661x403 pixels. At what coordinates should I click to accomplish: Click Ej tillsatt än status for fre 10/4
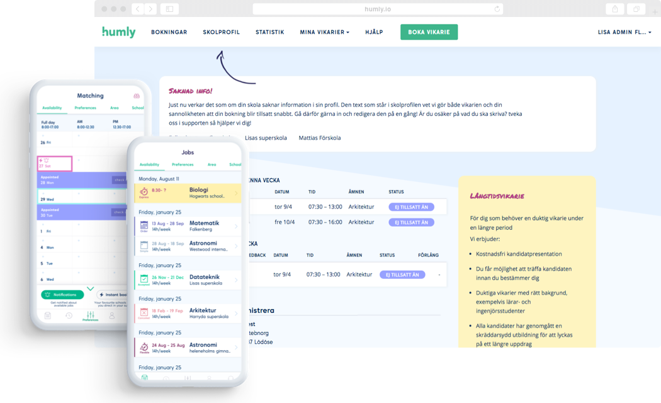(411, 222)
